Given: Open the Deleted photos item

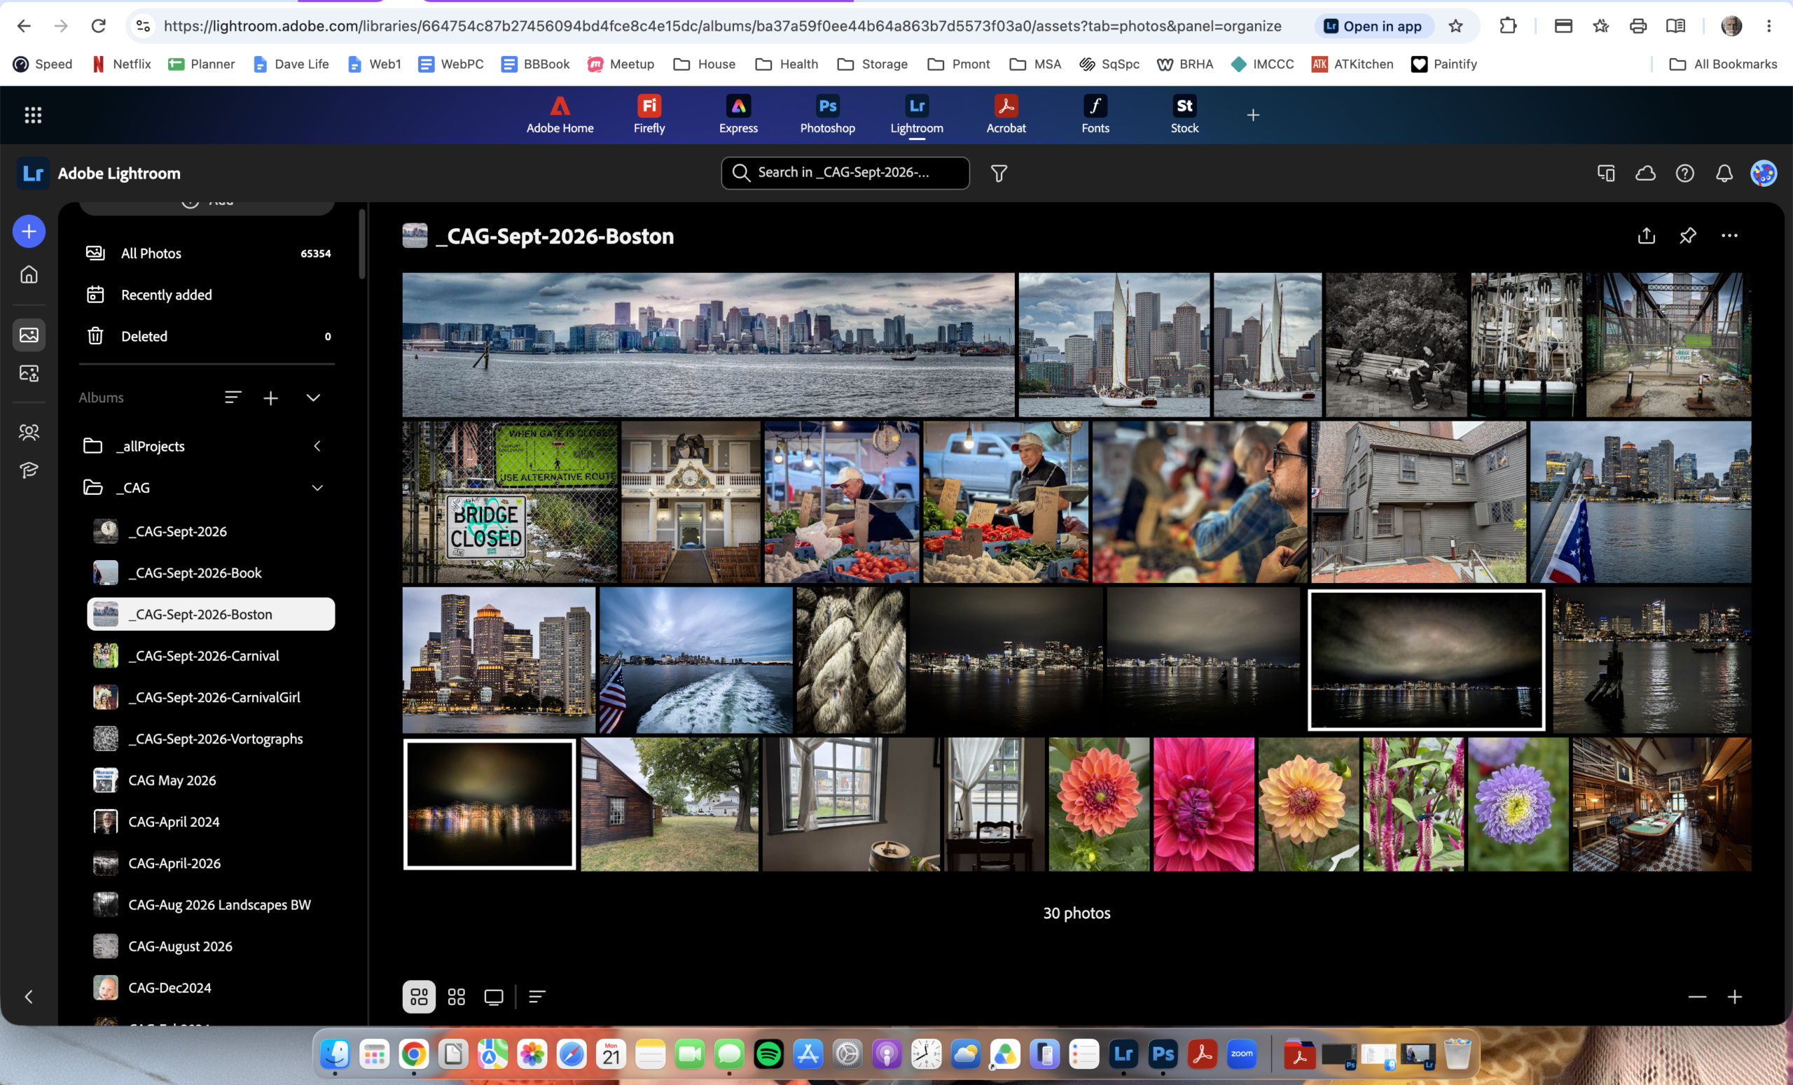Looking at the screenshot, I should coord(207,336).
